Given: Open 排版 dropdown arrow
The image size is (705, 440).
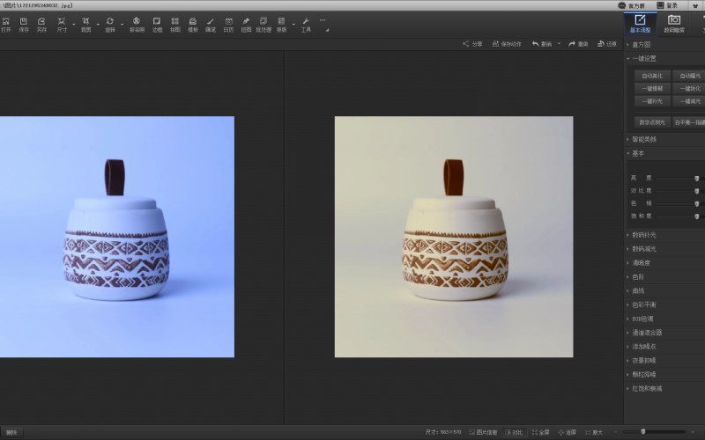Looking at the screenshot, I should 293,25.
